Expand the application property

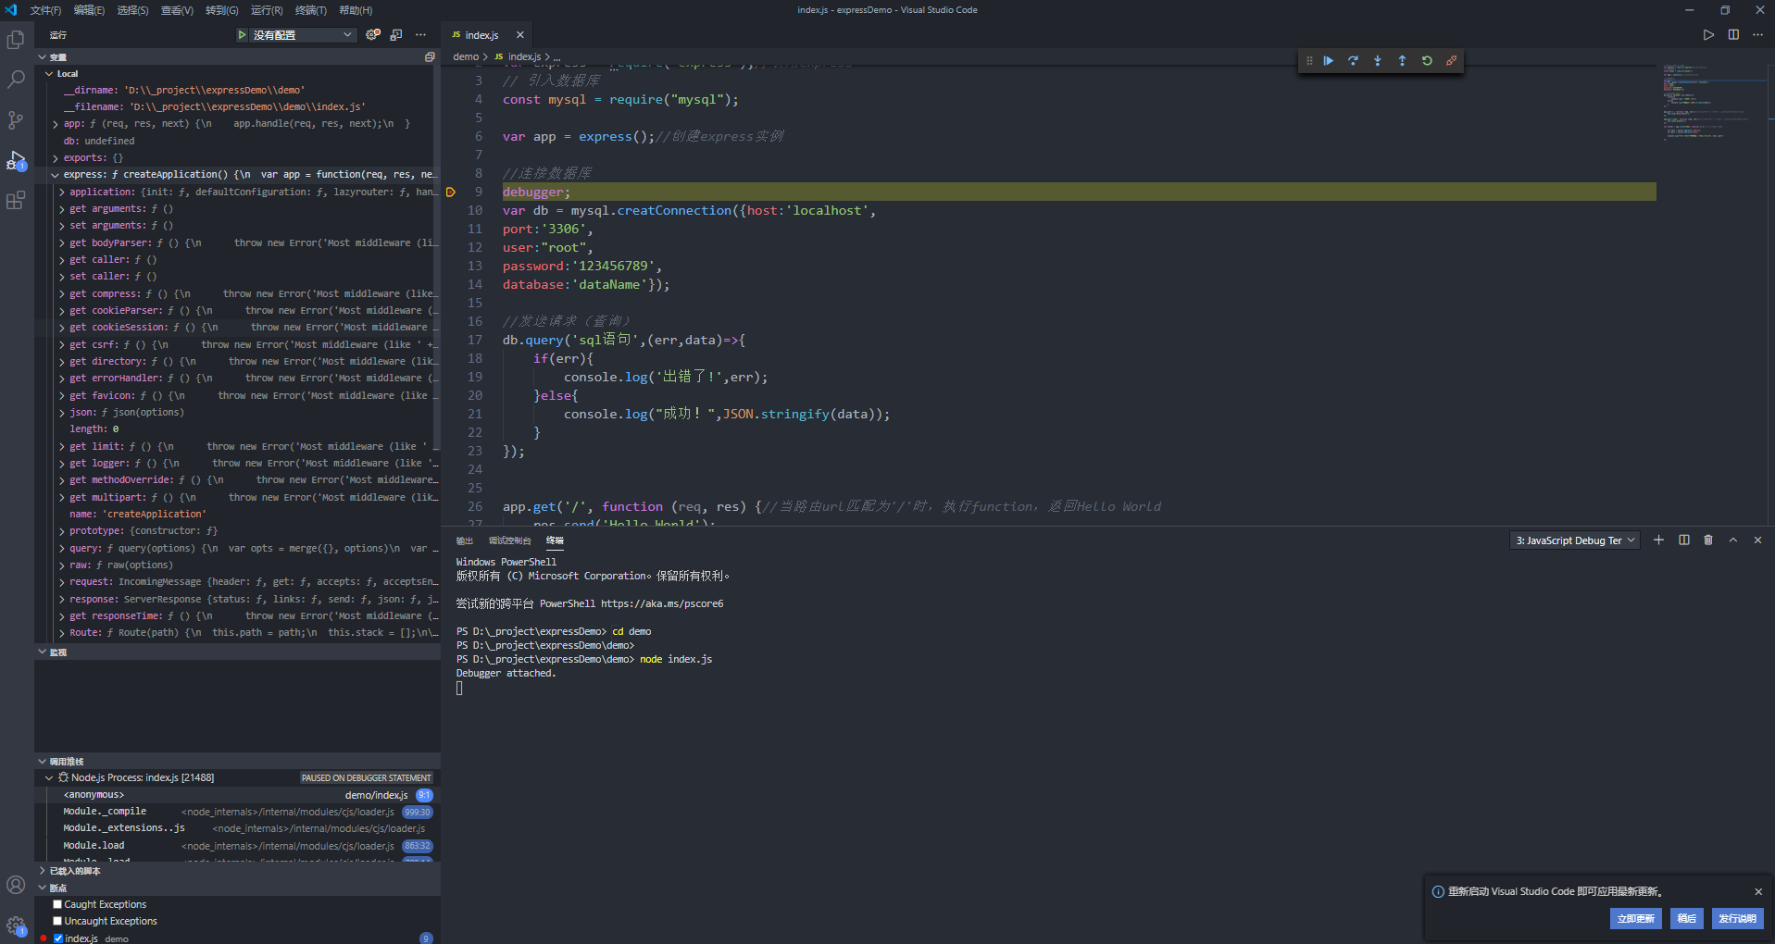[x=62, y=193]
